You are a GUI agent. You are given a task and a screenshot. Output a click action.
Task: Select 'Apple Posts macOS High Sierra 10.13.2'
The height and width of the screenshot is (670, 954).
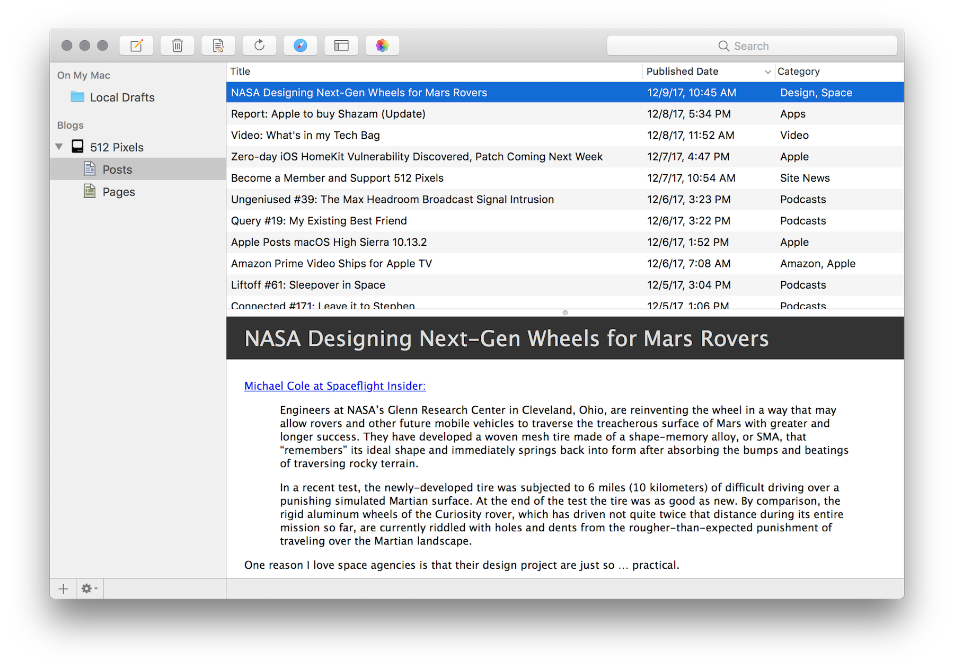(565, 242)
